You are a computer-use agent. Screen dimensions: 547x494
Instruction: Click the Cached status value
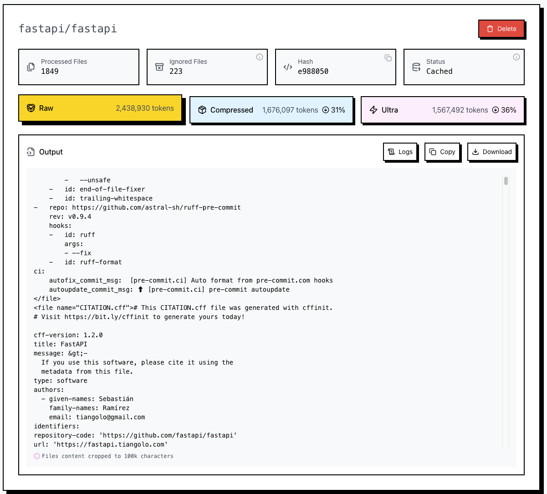[440, 71]
